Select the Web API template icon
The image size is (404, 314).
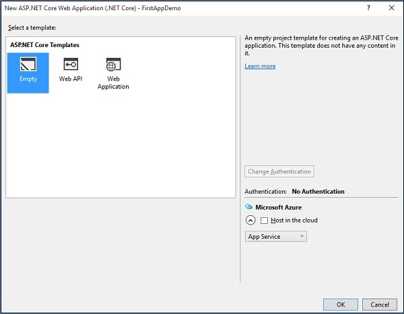(x=71, y=65)
